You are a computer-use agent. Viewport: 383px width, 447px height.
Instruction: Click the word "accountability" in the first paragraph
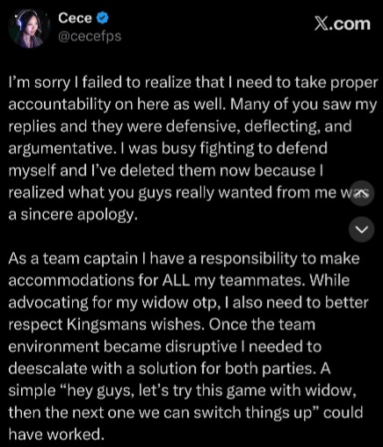(60, 105)
